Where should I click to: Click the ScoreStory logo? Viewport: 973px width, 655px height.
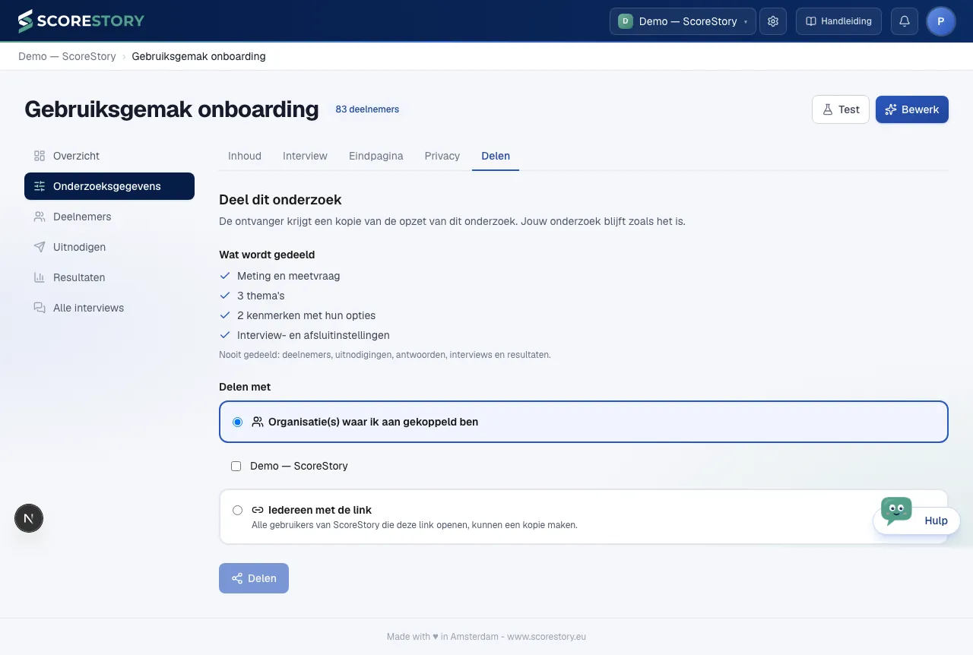click(x=81, y=21)
